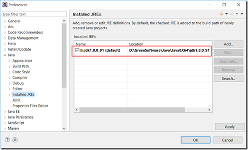The height and width of the screenshot is (150, 248).
Task: Open Debug preferences under Java
Action: point(18,83)
